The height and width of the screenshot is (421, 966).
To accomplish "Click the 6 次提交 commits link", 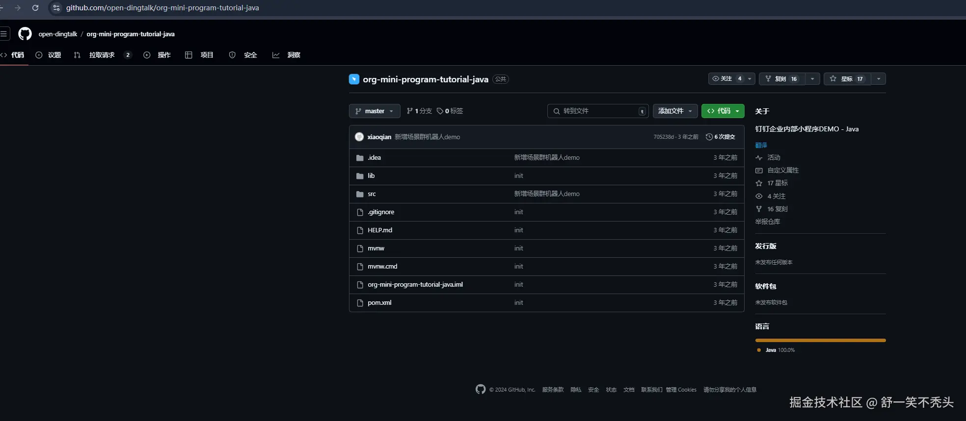I will (x=721, y=137).
